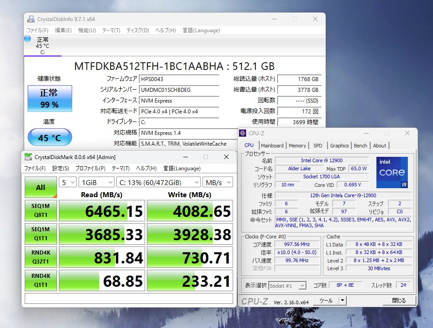Click the CPU-Z app icon in title bar
The height and width of the screenshot is (328, 433).
[243, 133]
